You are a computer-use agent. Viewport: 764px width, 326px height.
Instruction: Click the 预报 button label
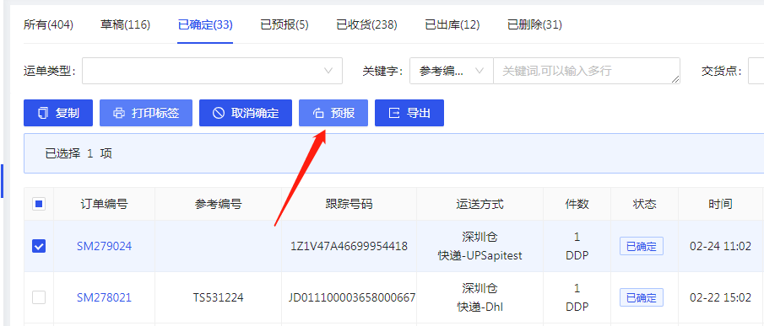pyautogui.click(x=343, y=113)
